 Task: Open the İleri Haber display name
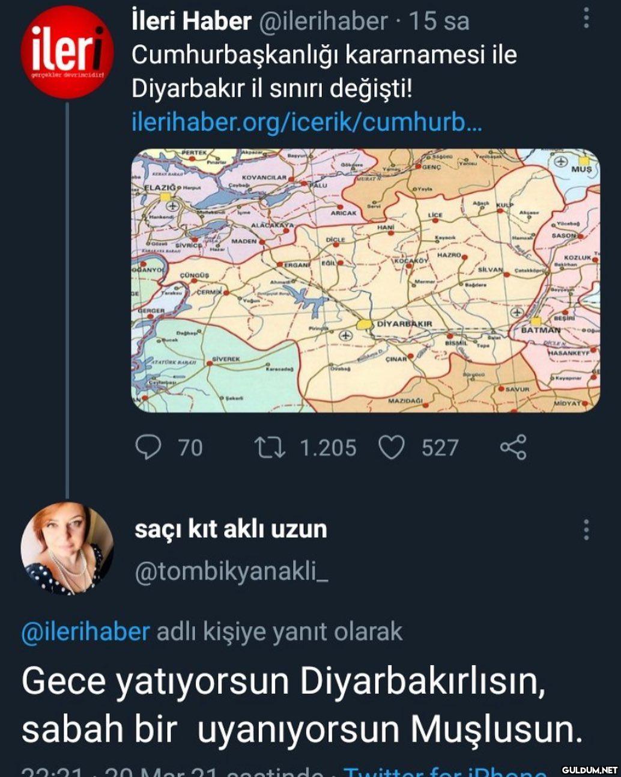tap(191, 22)
